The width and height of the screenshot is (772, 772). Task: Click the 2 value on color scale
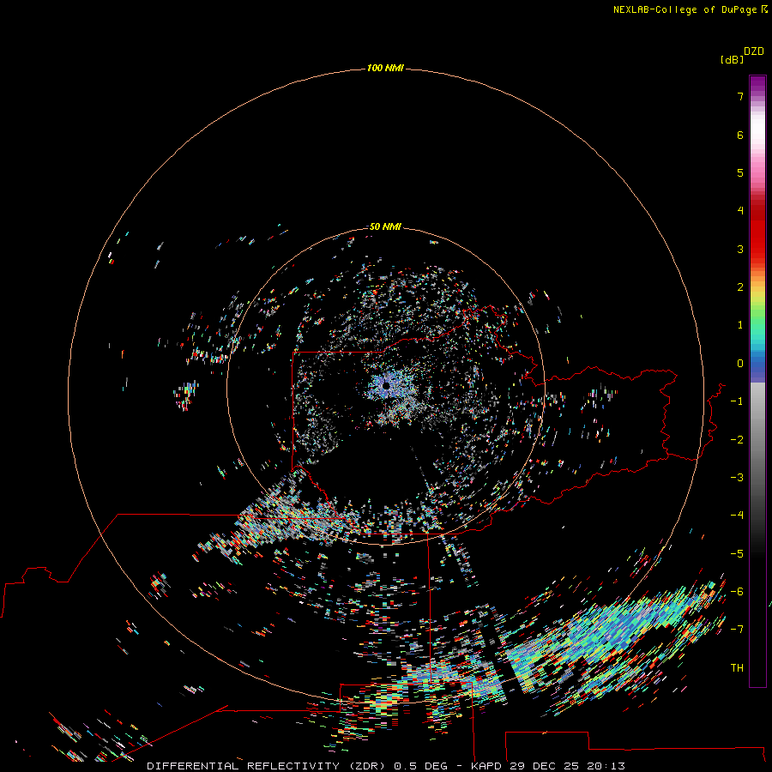tap(740, 287)
